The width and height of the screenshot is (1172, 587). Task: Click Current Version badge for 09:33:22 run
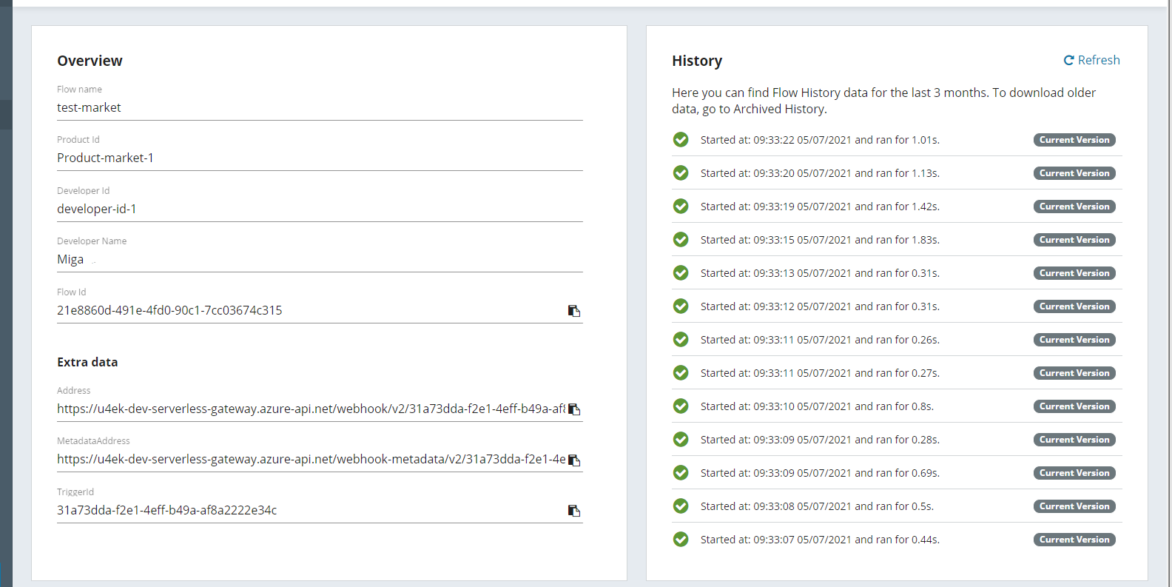coord(1074,140)
